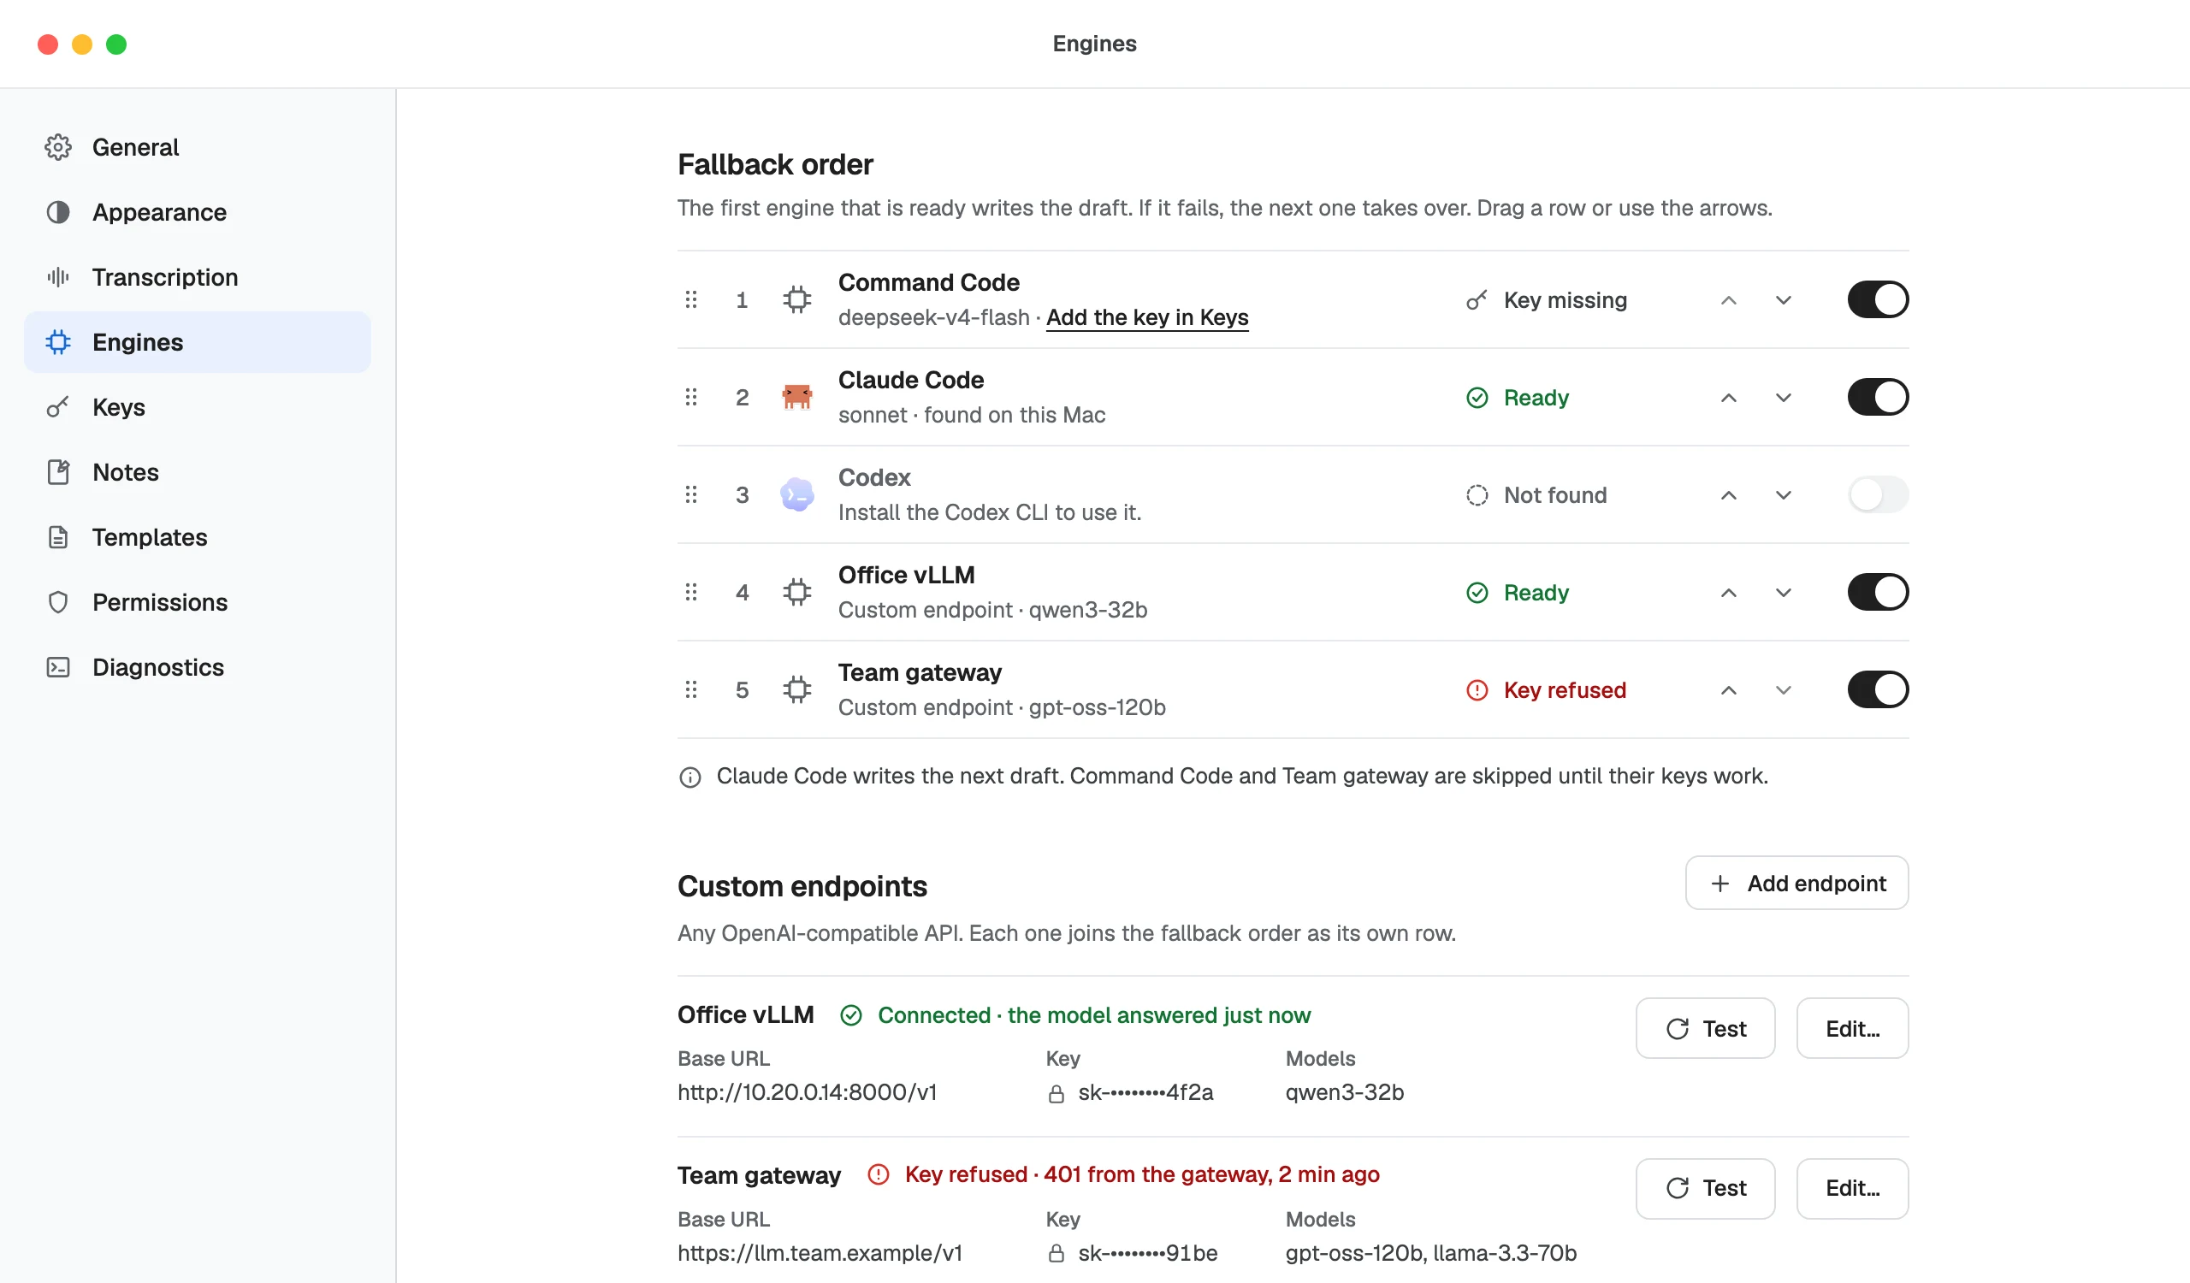The width and height of the screenshot is (2190, 1283).
Task: Click the Claude Code crab icon
Action: pos(797,397)
